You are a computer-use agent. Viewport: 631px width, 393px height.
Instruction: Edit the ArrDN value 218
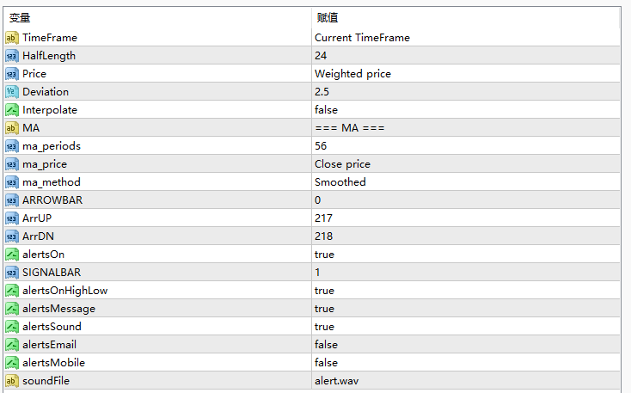pos(323,236)
